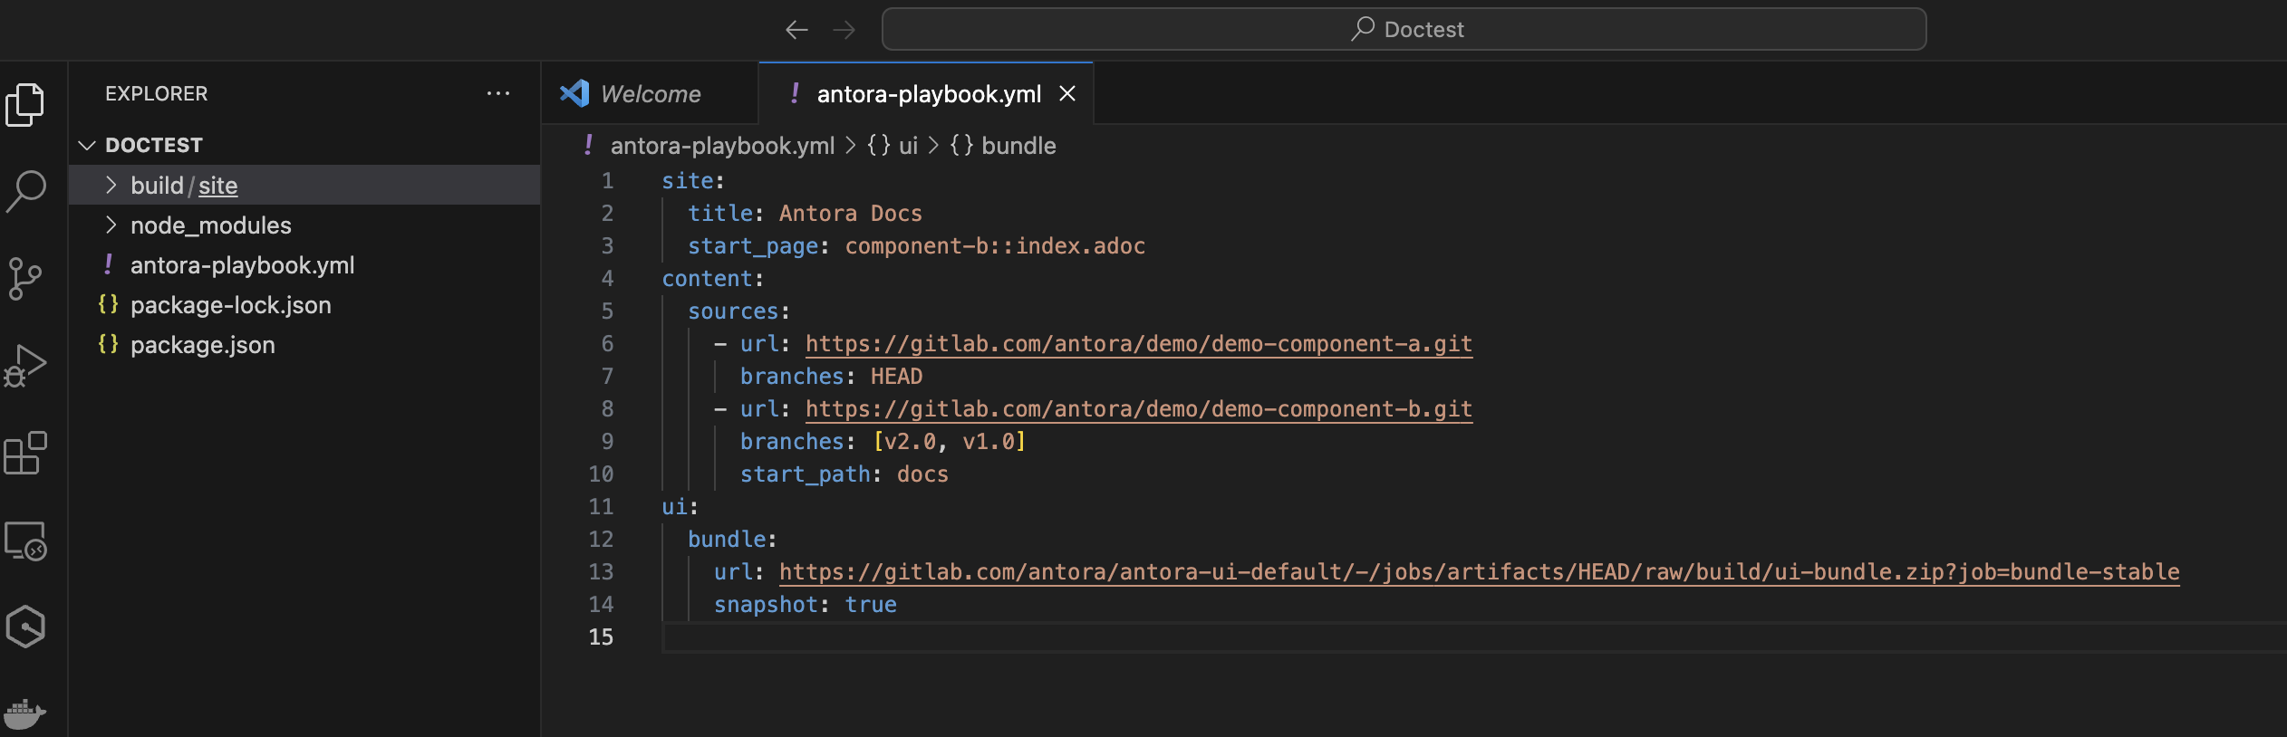
Task: Click line number 15 in the gutter
Action: [601, 636]
